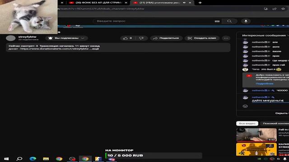
Task: Open File Explorer from the taskbar
Action: [46, 159]
